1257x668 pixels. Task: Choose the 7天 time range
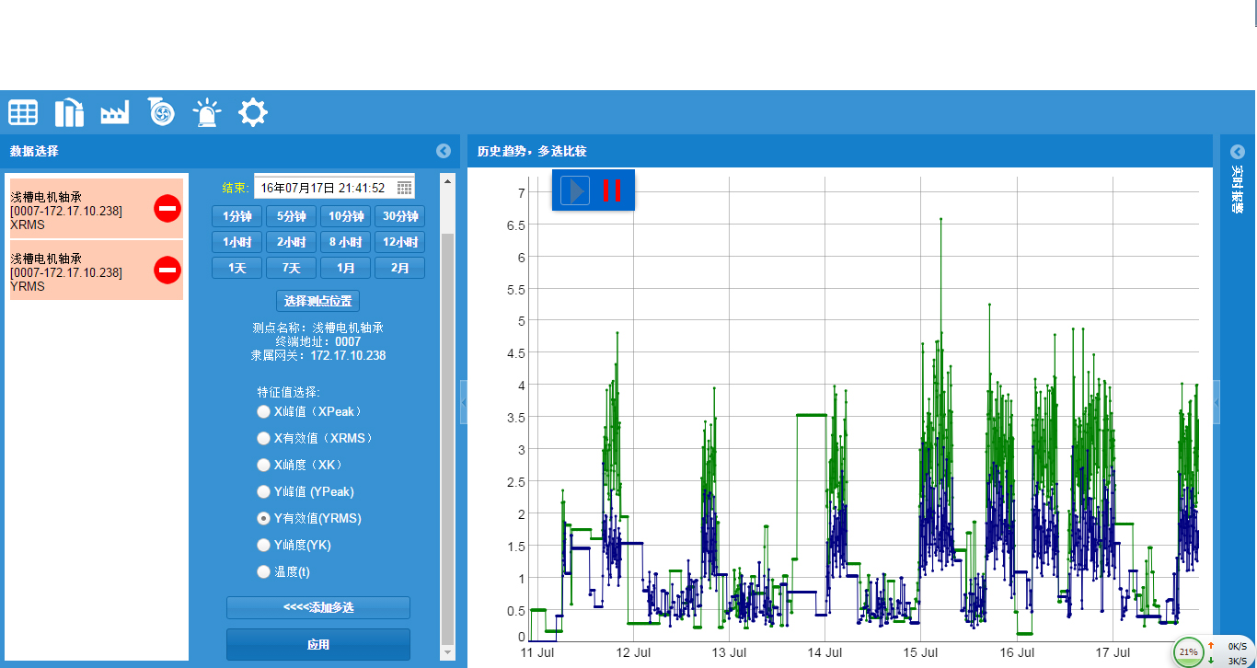click(x=291, y=268)
